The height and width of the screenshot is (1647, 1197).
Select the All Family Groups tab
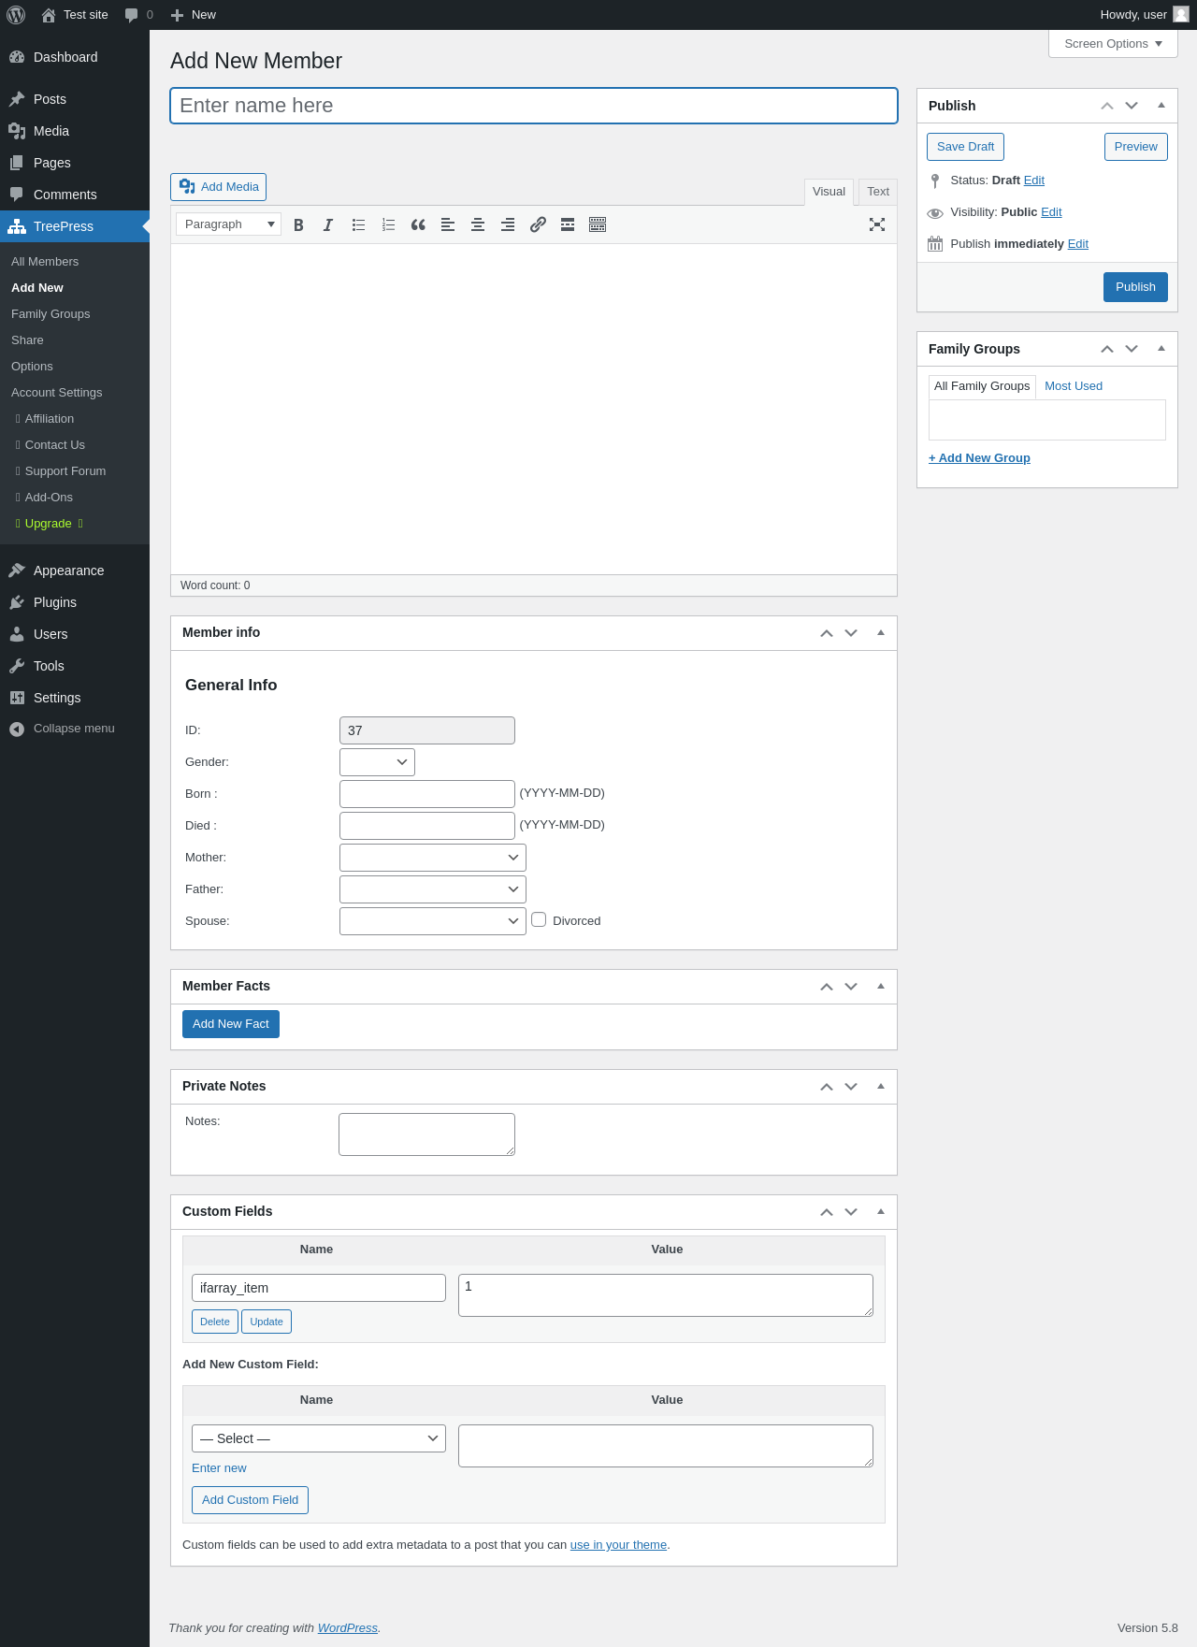[x=982, y=386]
